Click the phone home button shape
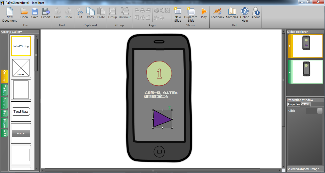The width and height of the screenshot is (325, 173). pos(159,152)
